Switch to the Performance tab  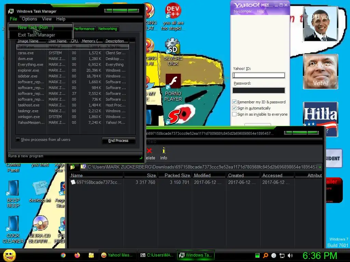click(x=84, y=29)
